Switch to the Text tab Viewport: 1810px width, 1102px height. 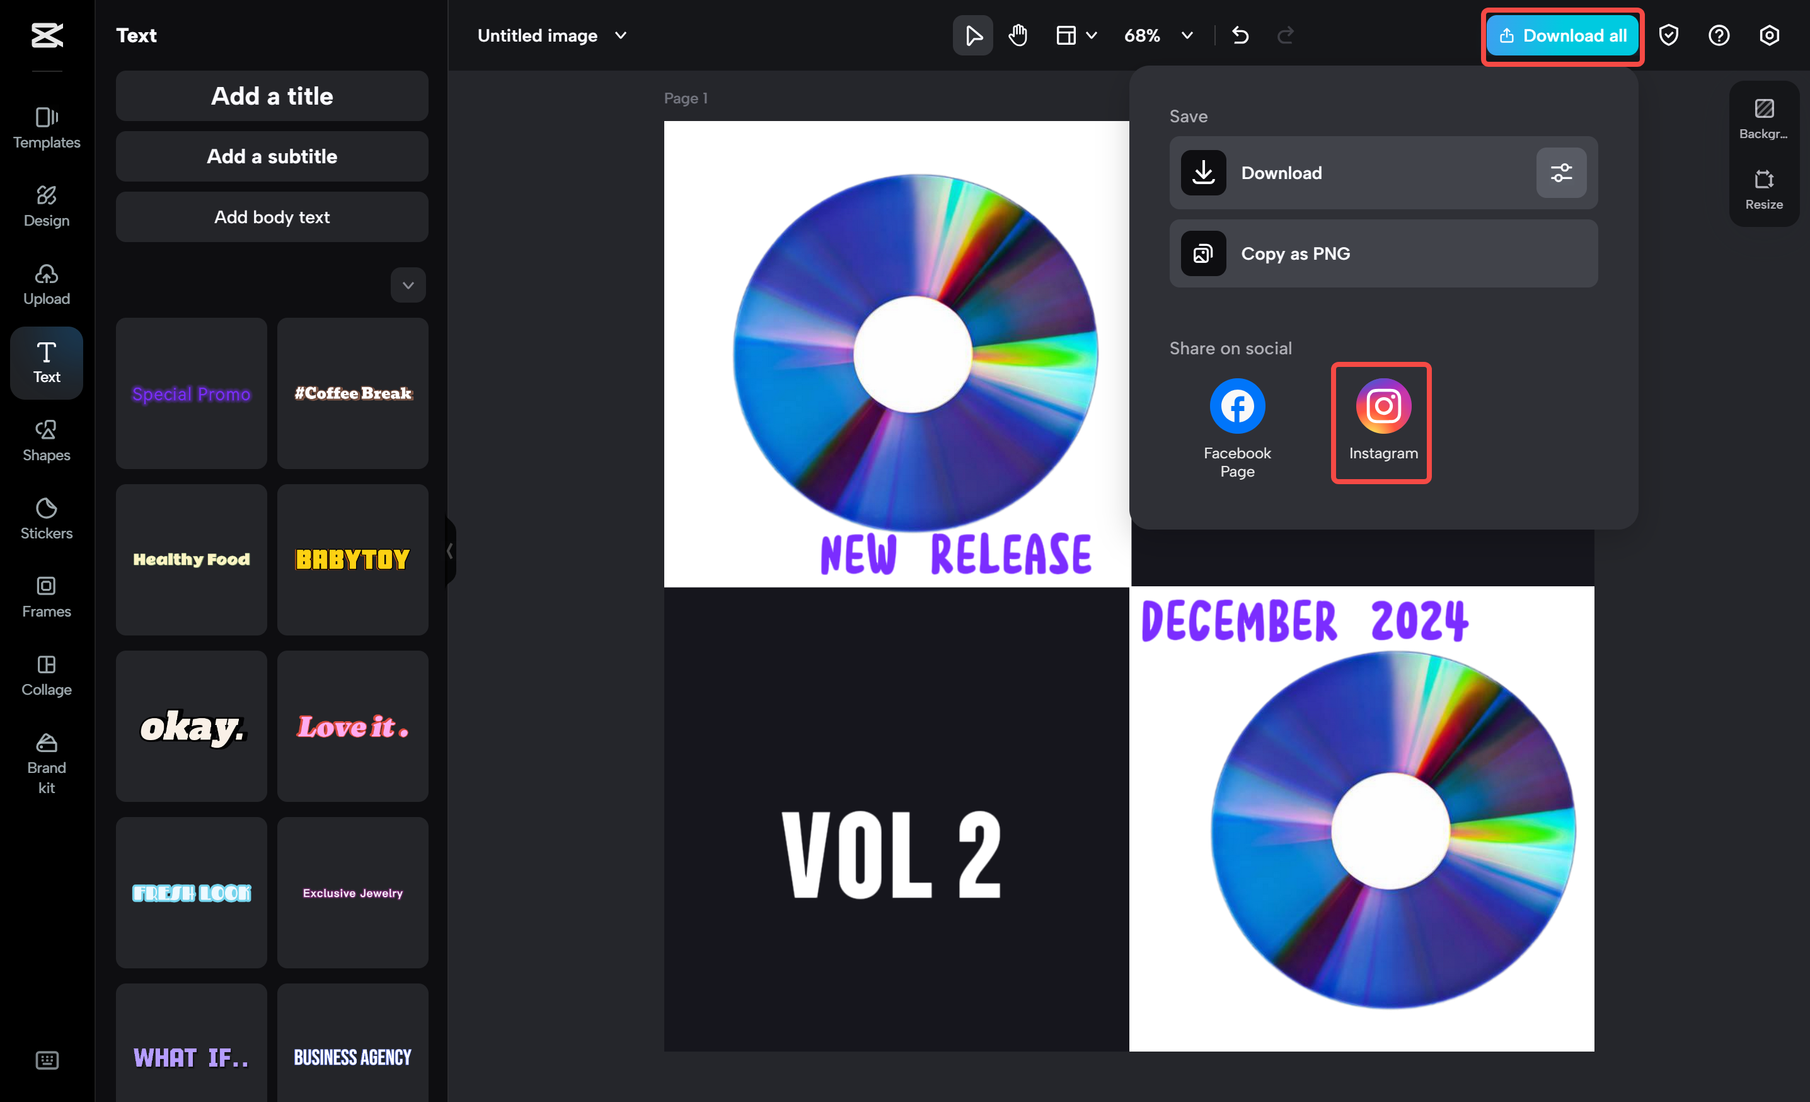(x=45, y=362)
